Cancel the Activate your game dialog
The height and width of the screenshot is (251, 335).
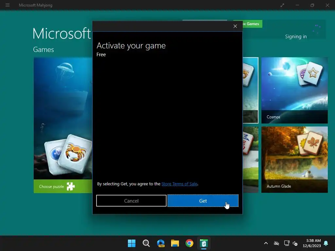pyautogui.click(x=131, y=201)
